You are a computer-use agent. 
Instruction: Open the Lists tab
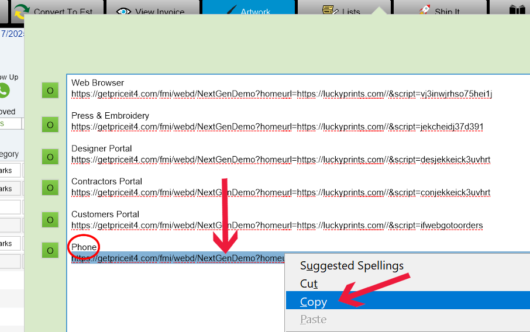tap(344, 8)
